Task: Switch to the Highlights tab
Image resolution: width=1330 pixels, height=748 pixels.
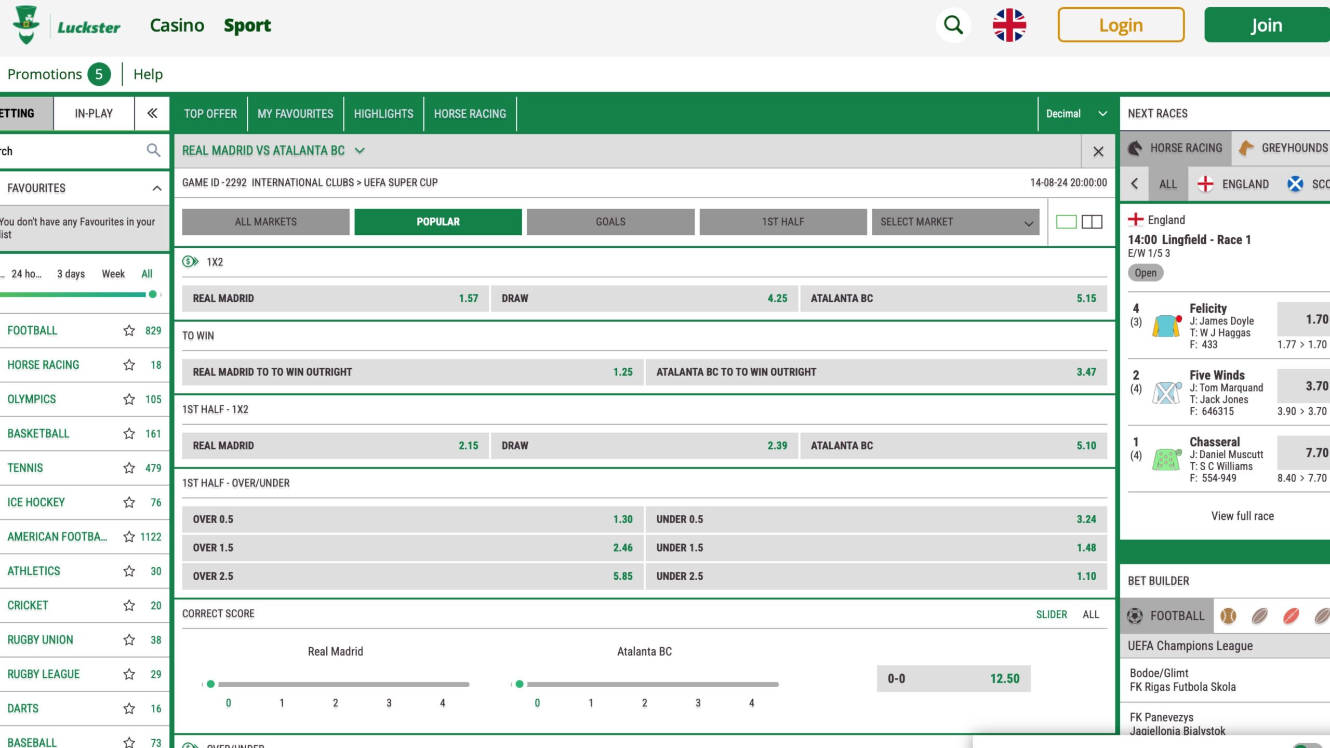Action: pyautogui.click(x=383, y=113)
